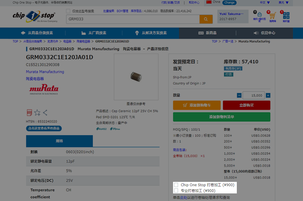Click the GRM033 search input field

click(133, 19)
